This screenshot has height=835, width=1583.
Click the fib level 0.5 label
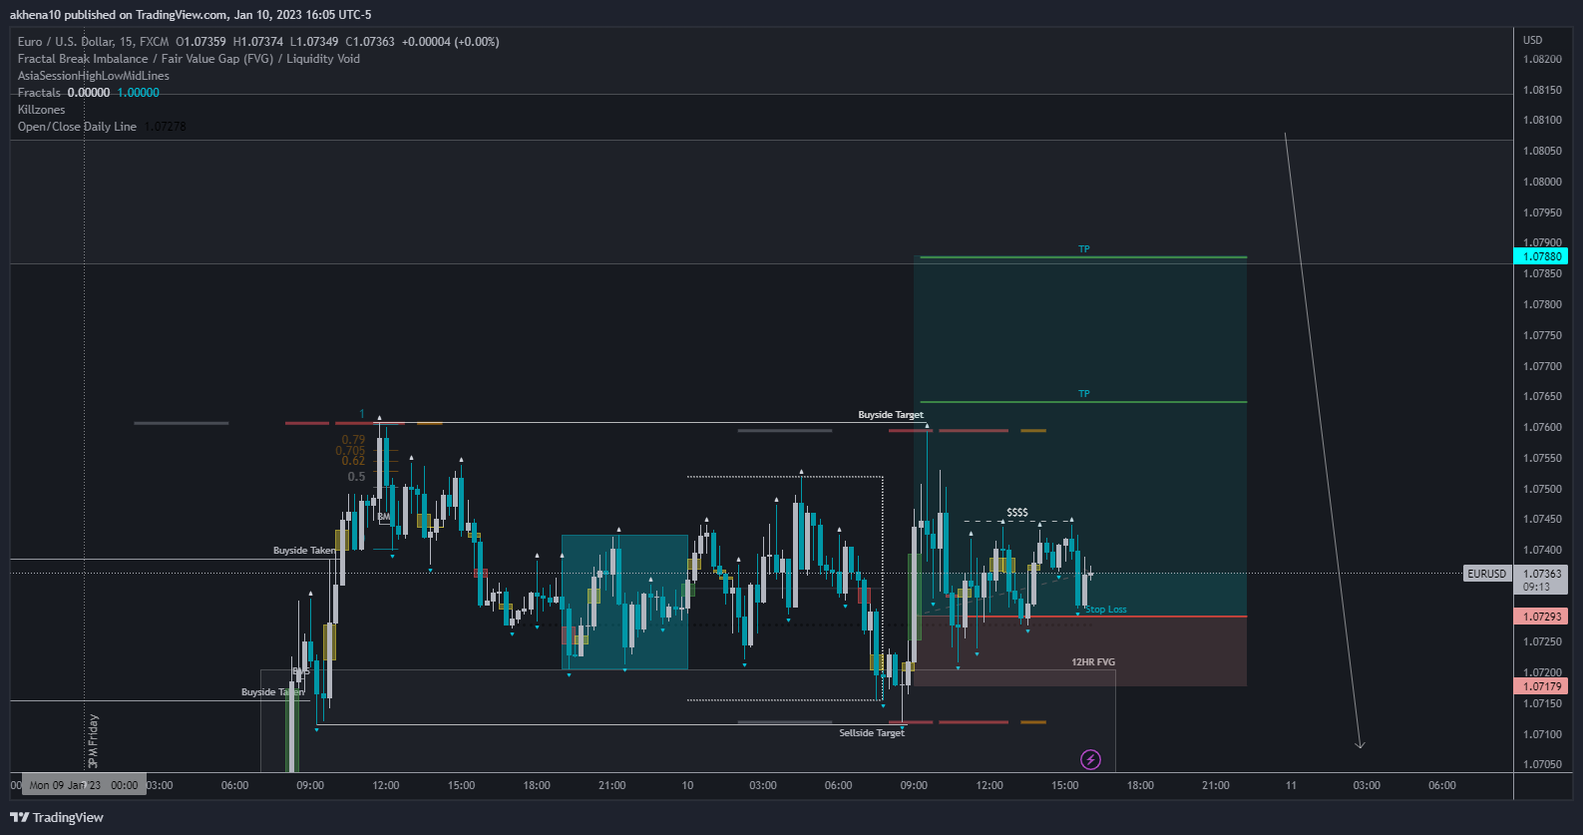tap(356, 477)
